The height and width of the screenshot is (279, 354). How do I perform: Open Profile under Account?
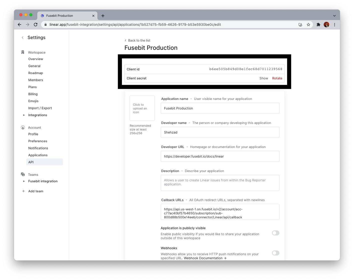33,134
